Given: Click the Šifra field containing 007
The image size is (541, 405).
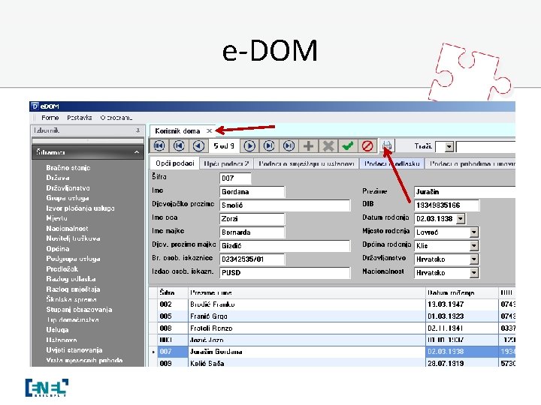Looking at the screenshot, I should click(x=235, y=178).
